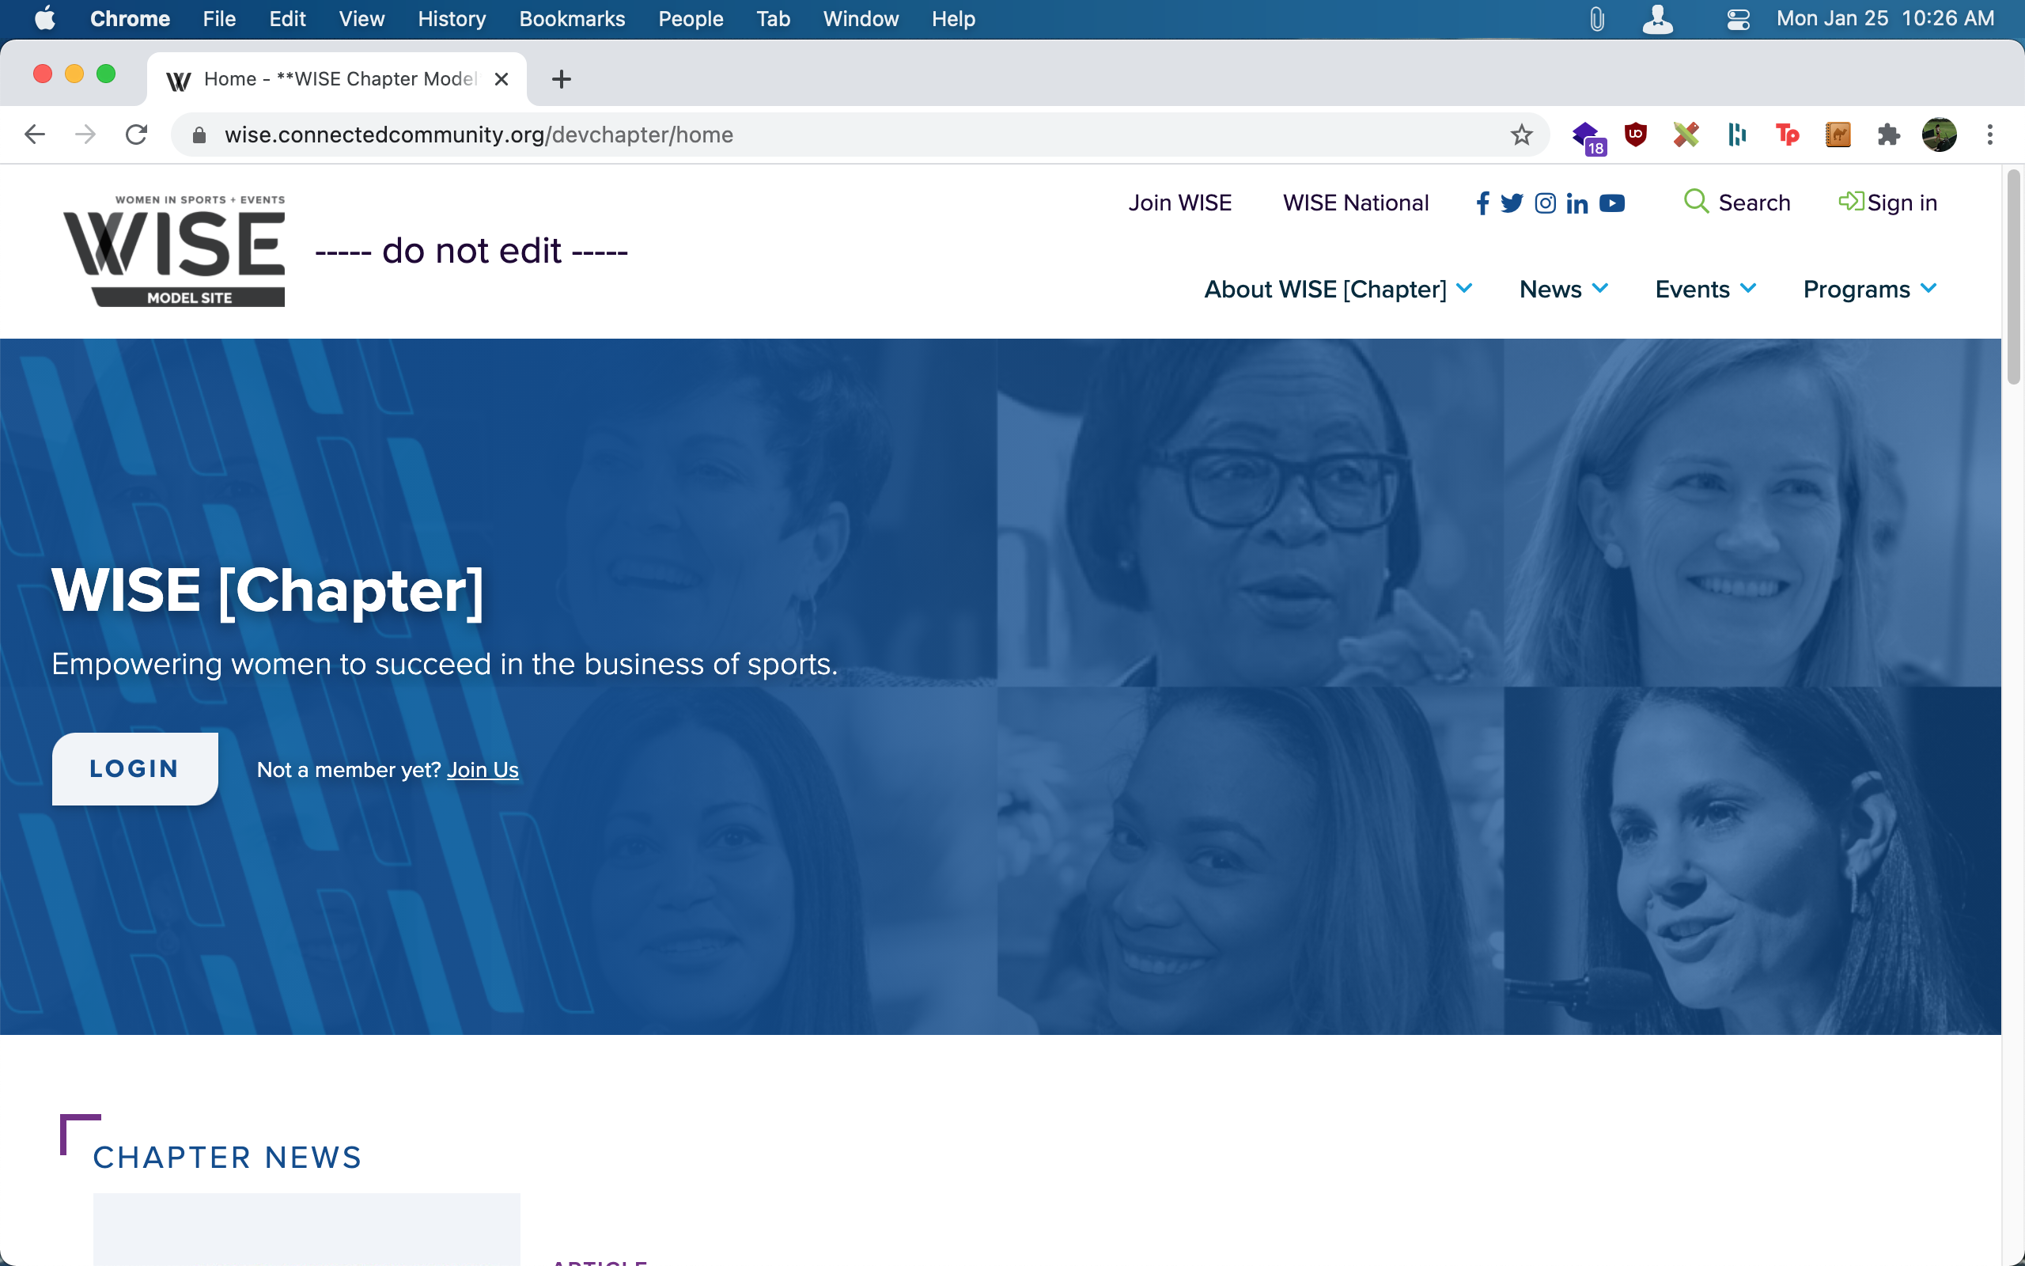Image resolution: width=2025 pixels, height=1266 pixels.
Task: Click the green Search magnifier icon
Action: point(1695,202)
